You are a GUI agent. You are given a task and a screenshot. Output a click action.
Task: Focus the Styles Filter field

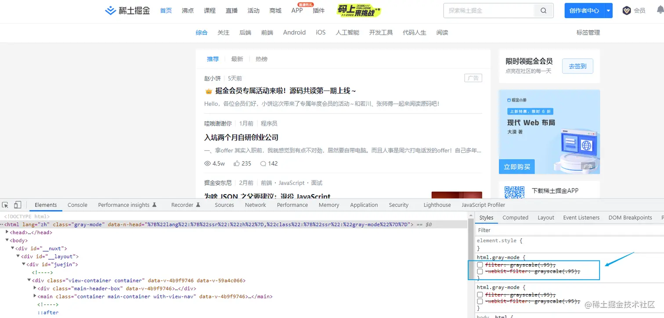[x=569, y=230]
